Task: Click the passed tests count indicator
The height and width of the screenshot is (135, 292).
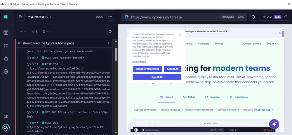Action: pyautogui.click(x=22, y=31)
